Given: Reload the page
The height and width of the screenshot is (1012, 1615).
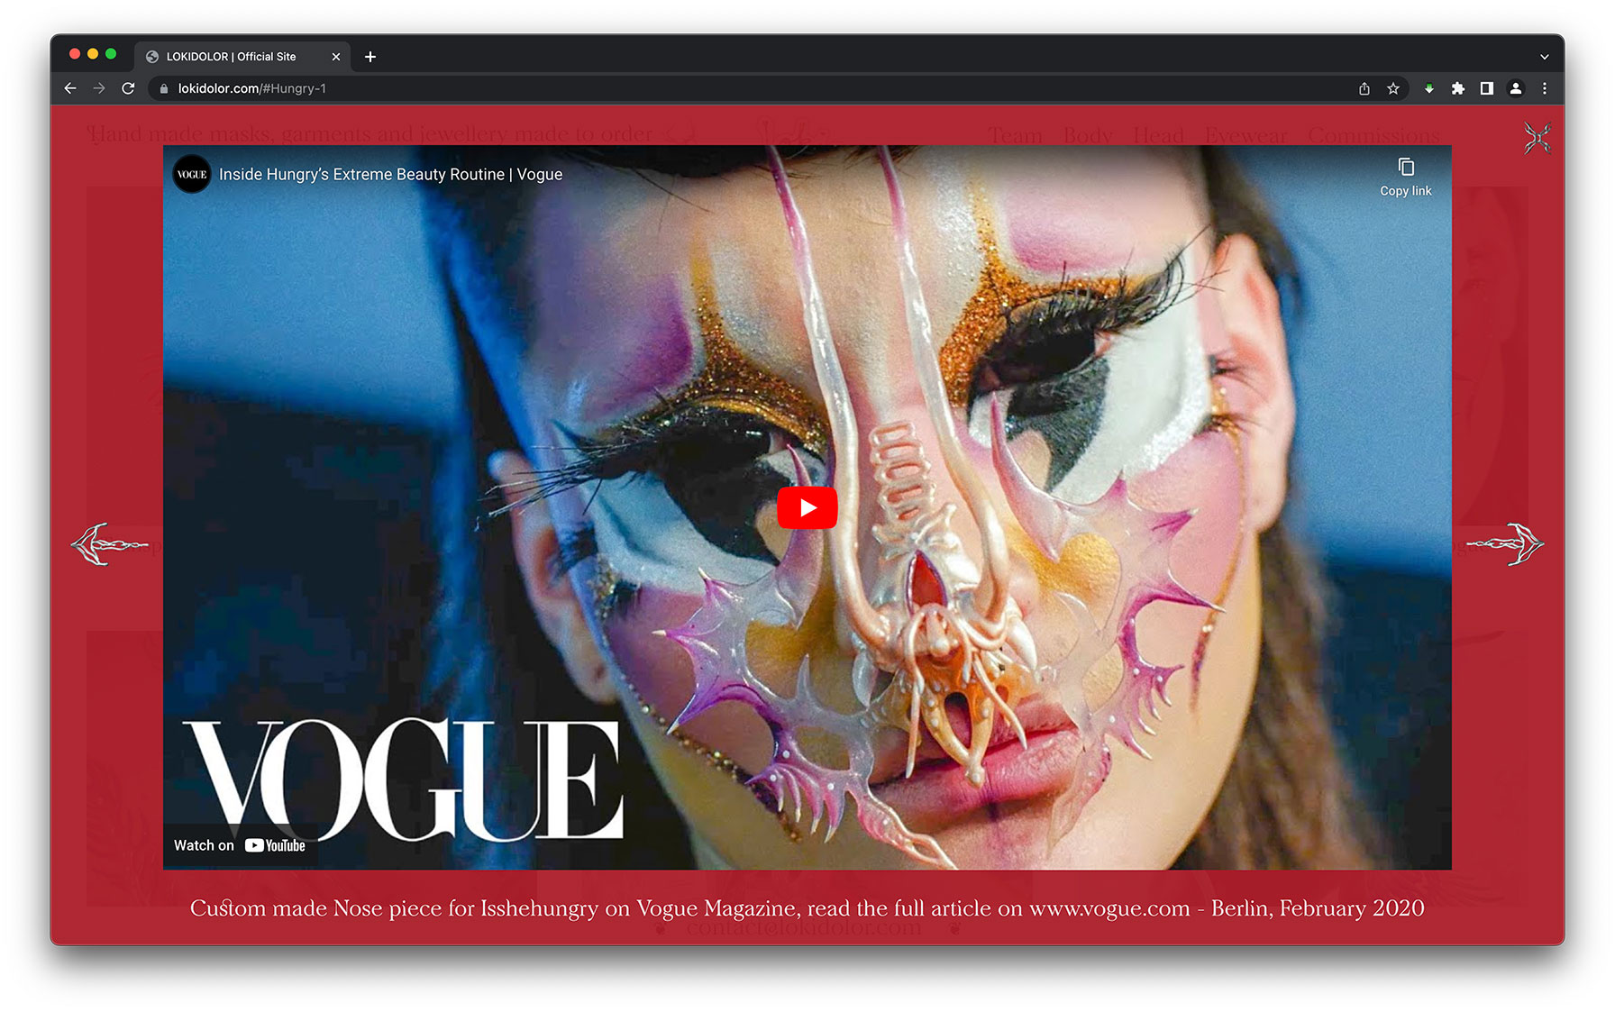Looking at the screenshot, I should coord(128,88).
